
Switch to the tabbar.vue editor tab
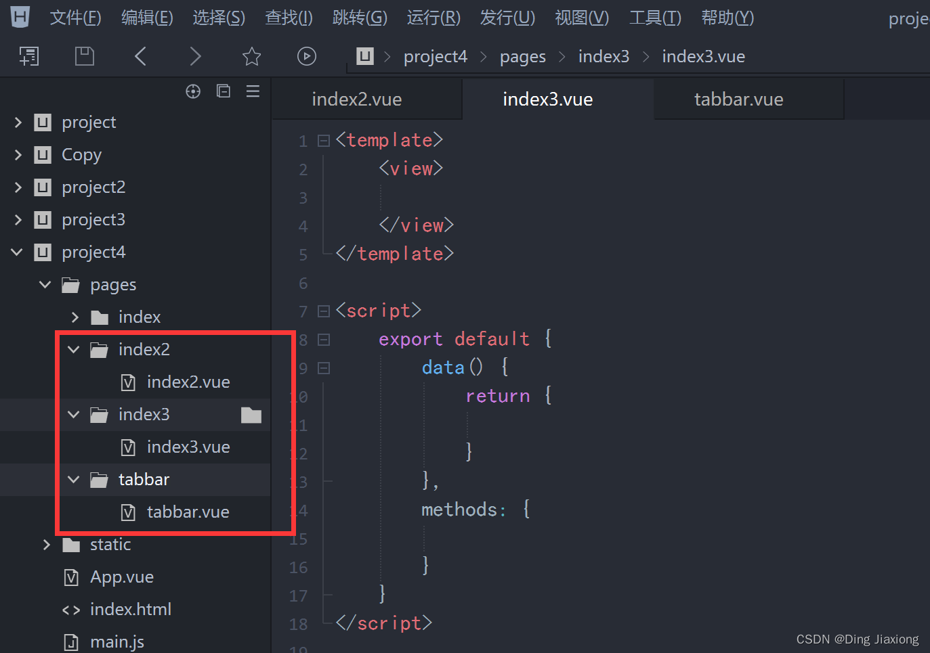[748, 99]
